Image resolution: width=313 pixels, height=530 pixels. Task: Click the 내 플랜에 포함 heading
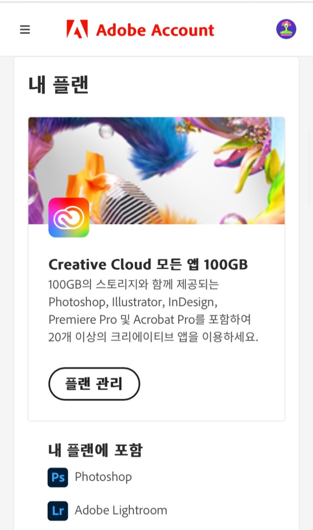pos(95,450)
